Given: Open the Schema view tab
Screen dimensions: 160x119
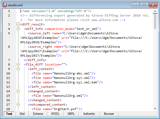Looking at the screenshot, I should click(x=38, y=114).
